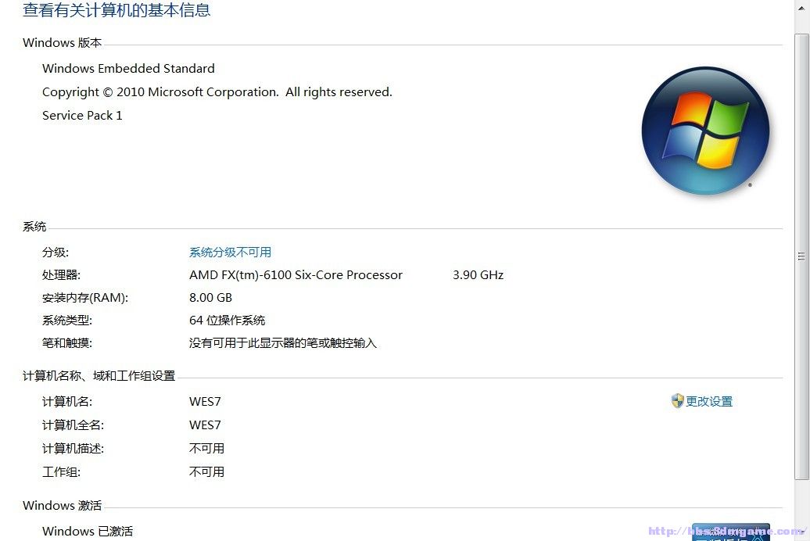This screenshot has height=541, width=810.
Task: Click the 64 位操作系统 system type value
Action: [227, 321]
